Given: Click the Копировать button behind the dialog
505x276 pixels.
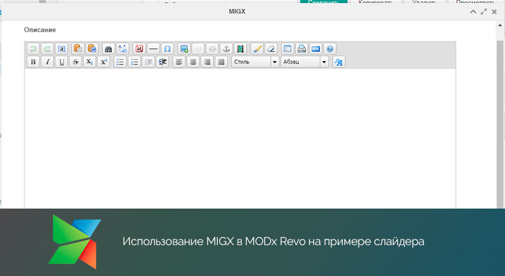Looking at the screenshot, I should [x=375, y=2].
